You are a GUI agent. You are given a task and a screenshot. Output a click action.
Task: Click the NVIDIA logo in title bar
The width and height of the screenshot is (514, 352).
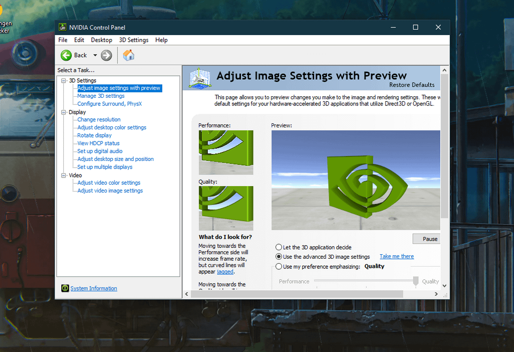(x=63, y=27)
